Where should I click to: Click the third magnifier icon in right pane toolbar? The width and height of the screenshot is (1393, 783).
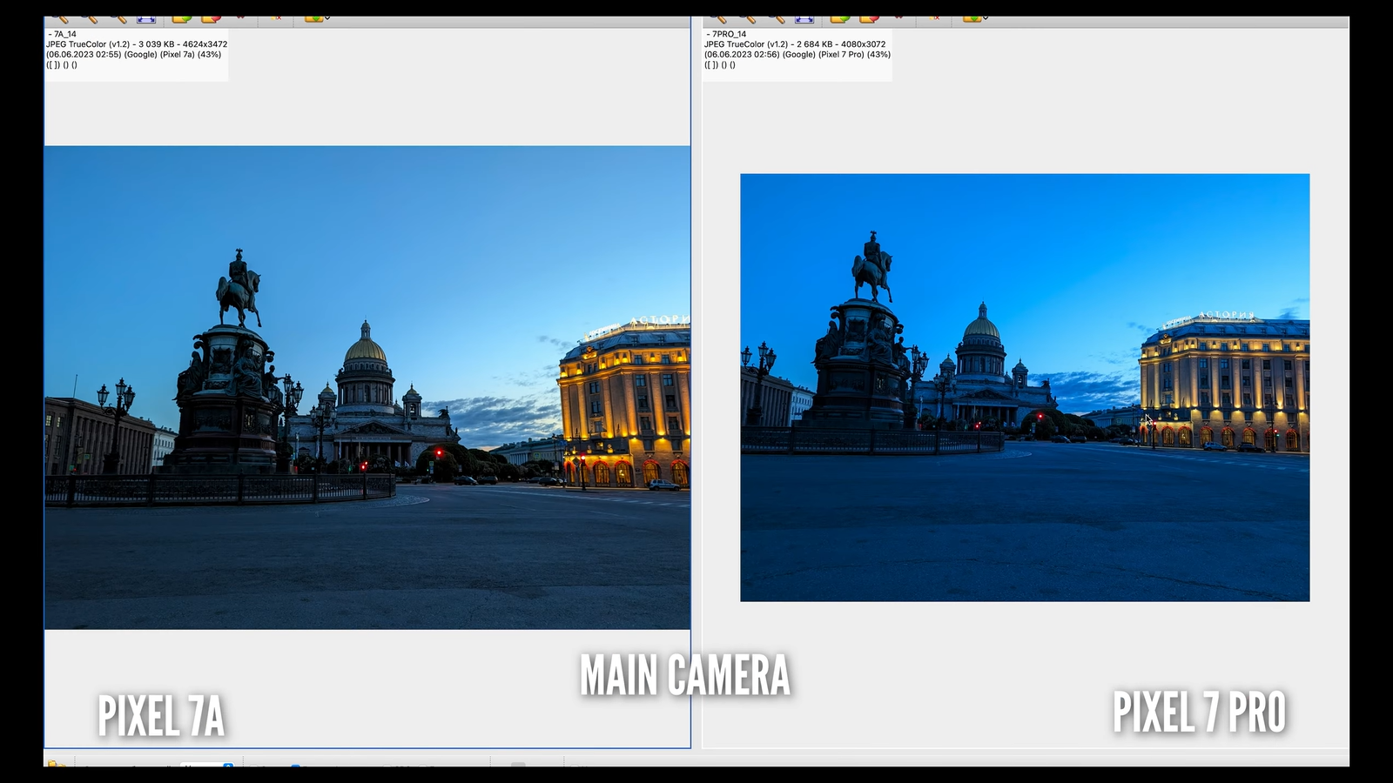click(x=777, y=18)
